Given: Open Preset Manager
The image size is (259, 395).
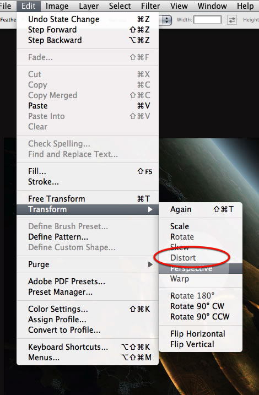Looking at the screenshot, I should tap(88, 292).
